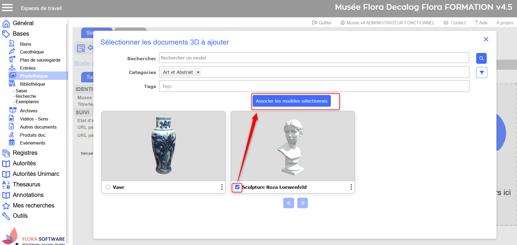Image resolution: width=517 pixels, height=245 pixels.
Task: Open the Thesaurus section in the sidebar
Action: pos(27,184)
